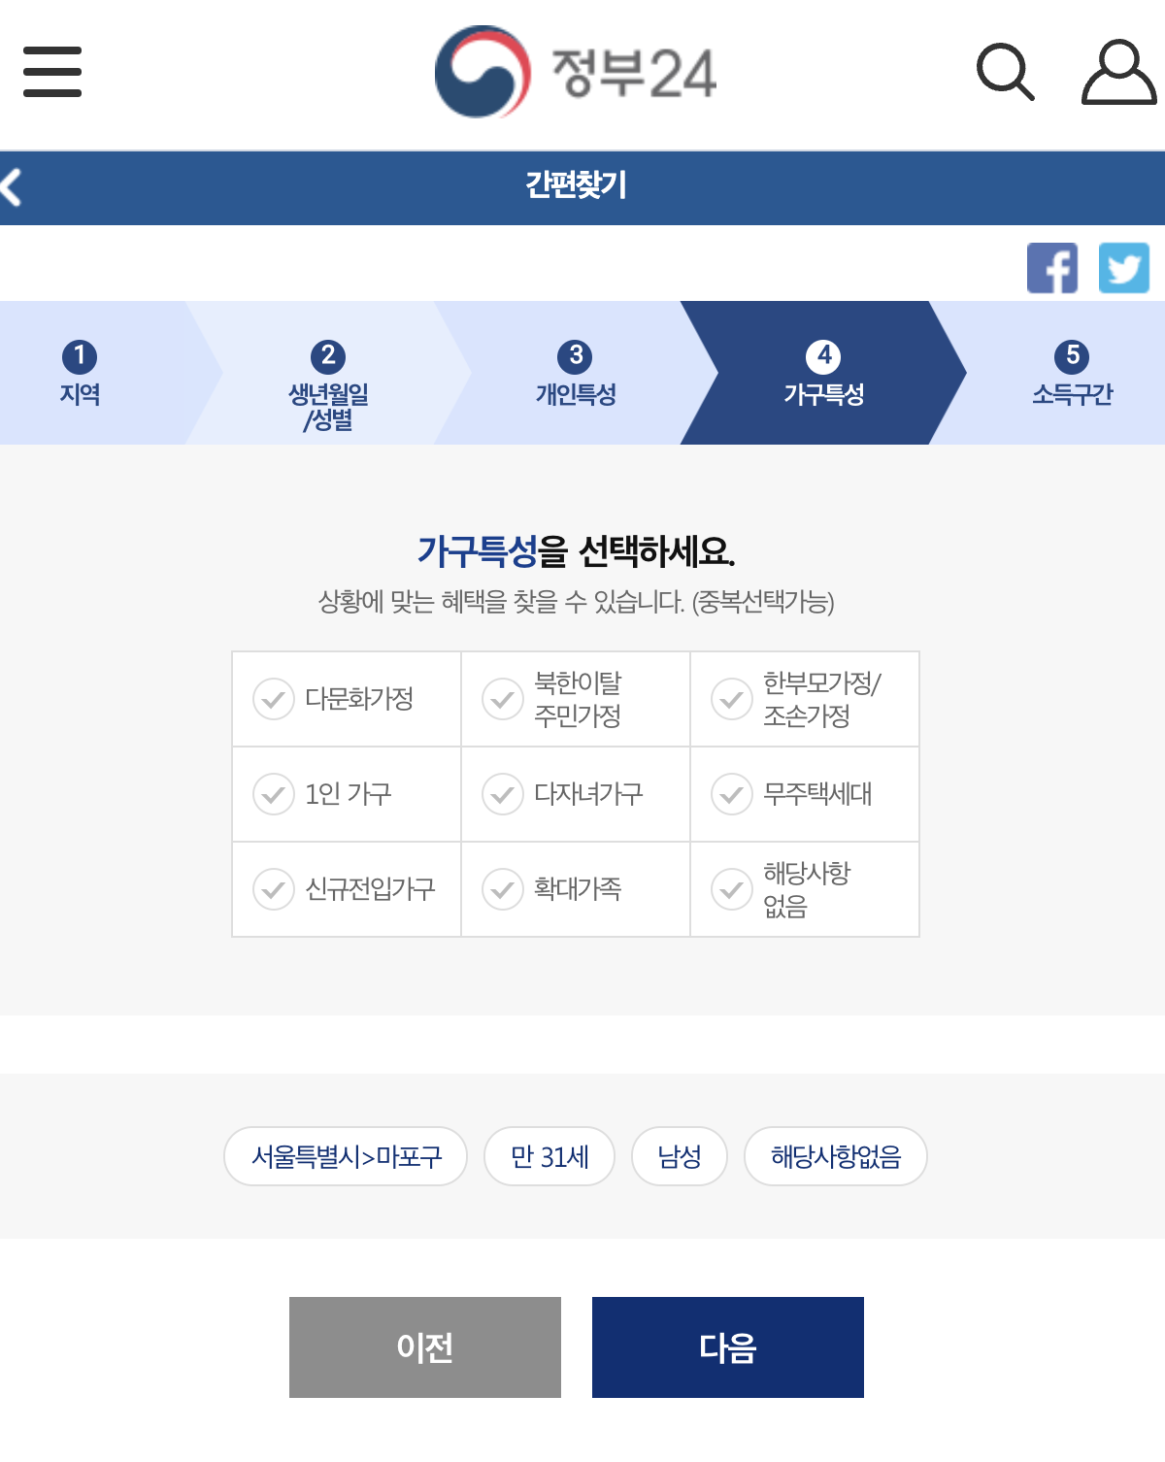This screenshot has height=1462, width=1165.
Task: Click the 가구특성을 선택하세요 heading
Action: tap(576, 551)
